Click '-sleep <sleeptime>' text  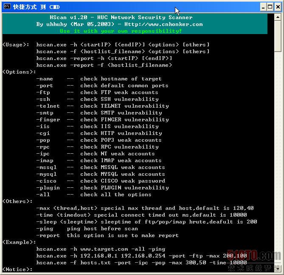click(67, 222)
